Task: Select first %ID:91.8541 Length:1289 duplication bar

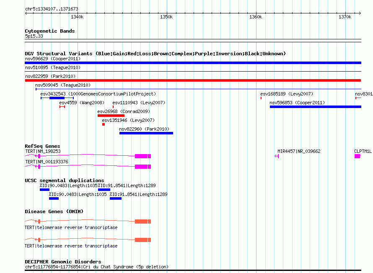Action: click(104, 190)
